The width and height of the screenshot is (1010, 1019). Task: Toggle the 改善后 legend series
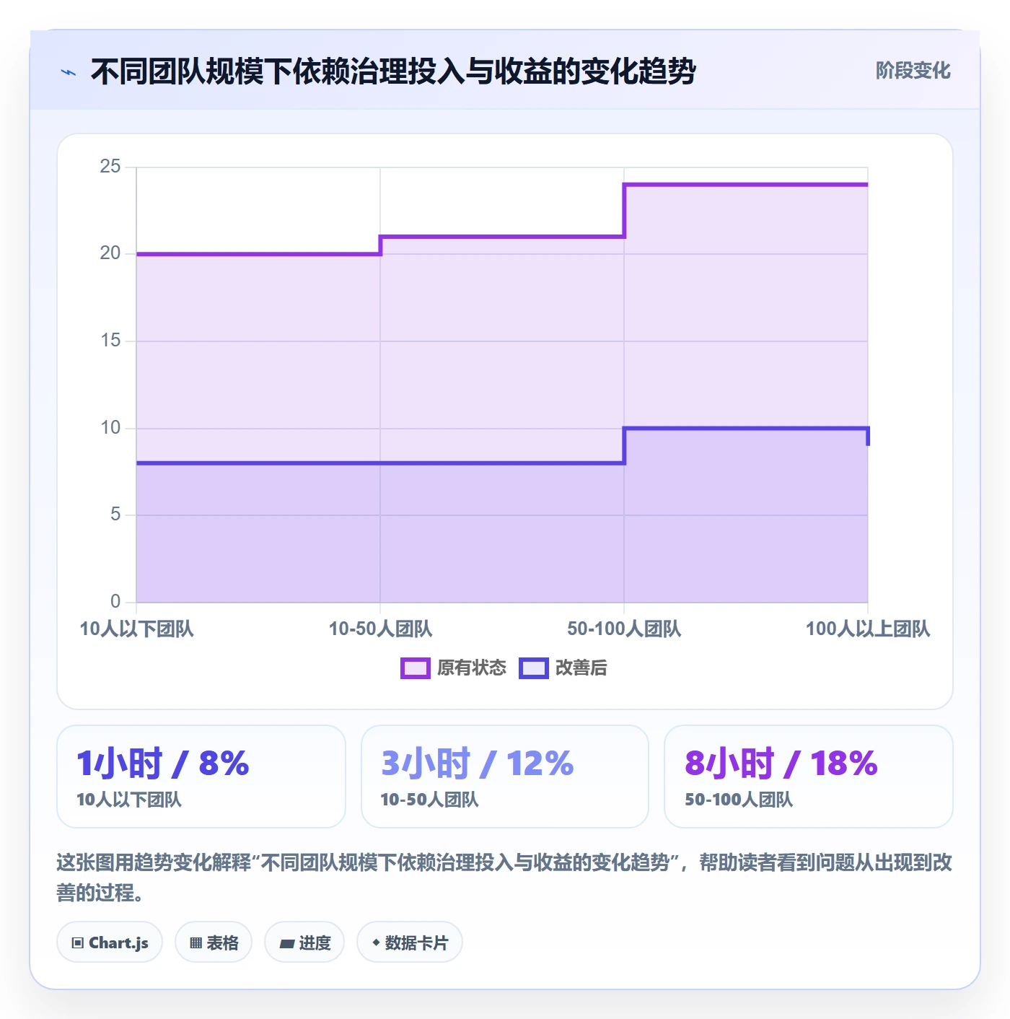coord(563,668)
